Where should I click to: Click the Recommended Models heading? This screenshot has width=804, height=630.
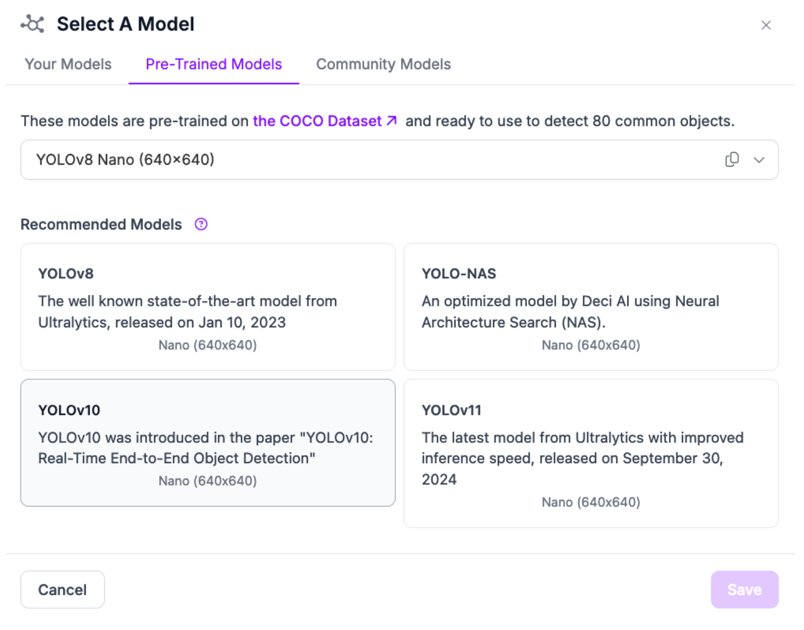101,224
